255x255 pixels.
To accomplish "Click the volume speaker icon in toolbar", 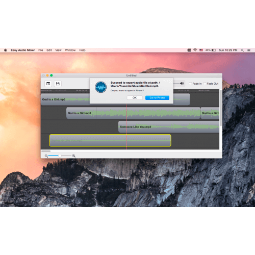I will point(182,84).
